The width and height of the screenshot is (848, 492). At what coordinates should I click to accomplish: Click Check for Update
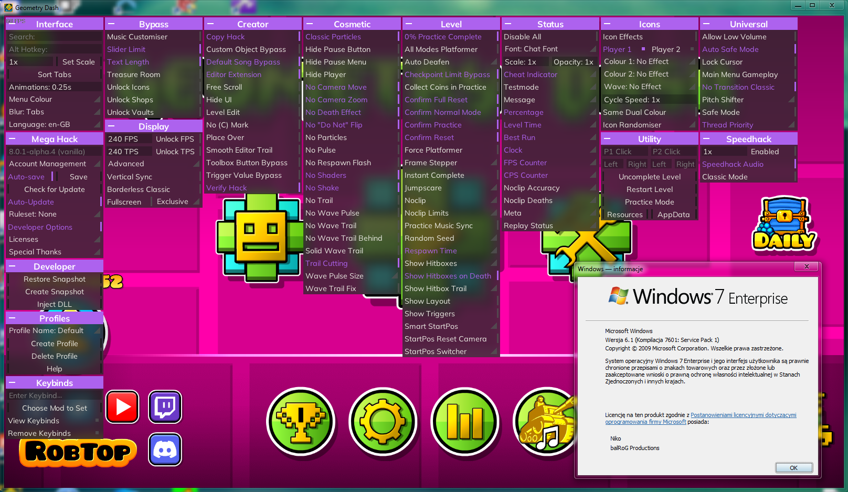(x=54, y=189)
